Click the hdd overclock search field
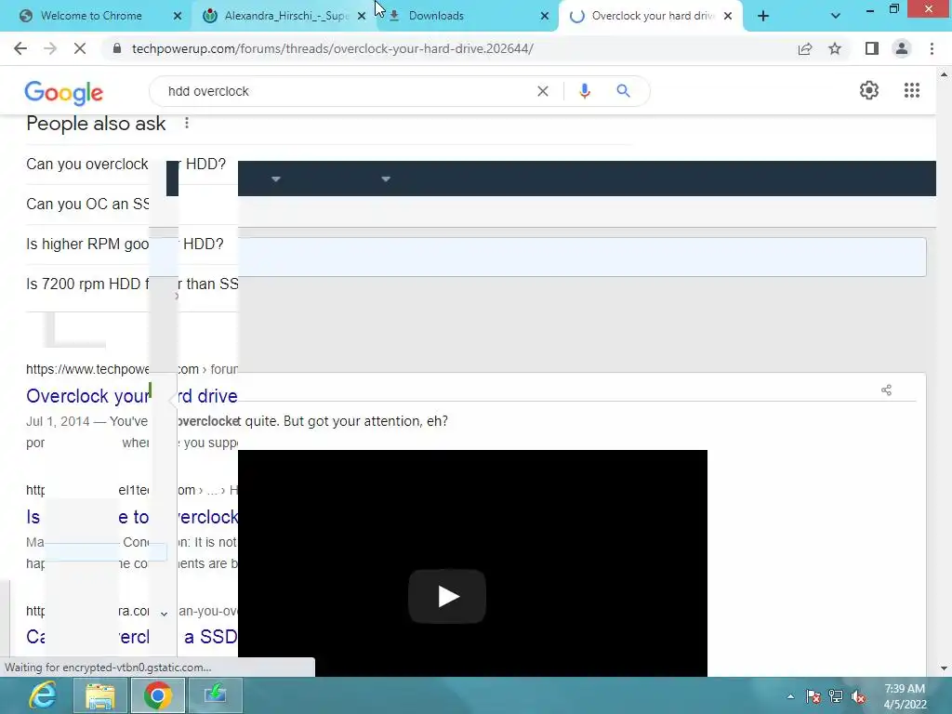 pyautogui.click(x=348, y=91)
